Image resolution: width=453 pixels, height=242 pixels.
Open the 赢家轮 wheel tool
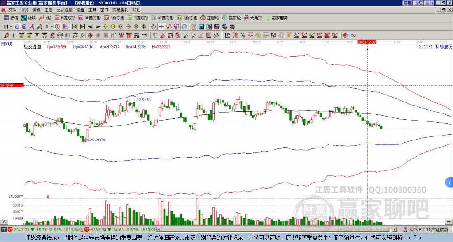coord(231,18)
